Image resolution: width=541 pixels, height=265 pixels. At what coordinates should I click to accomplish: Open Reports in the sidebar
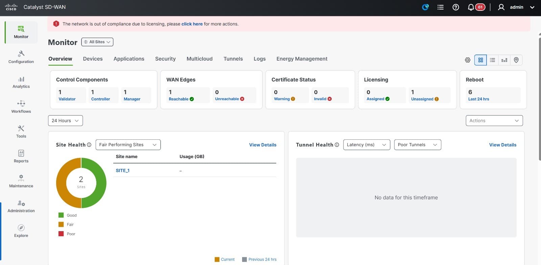tap(21, 157)
